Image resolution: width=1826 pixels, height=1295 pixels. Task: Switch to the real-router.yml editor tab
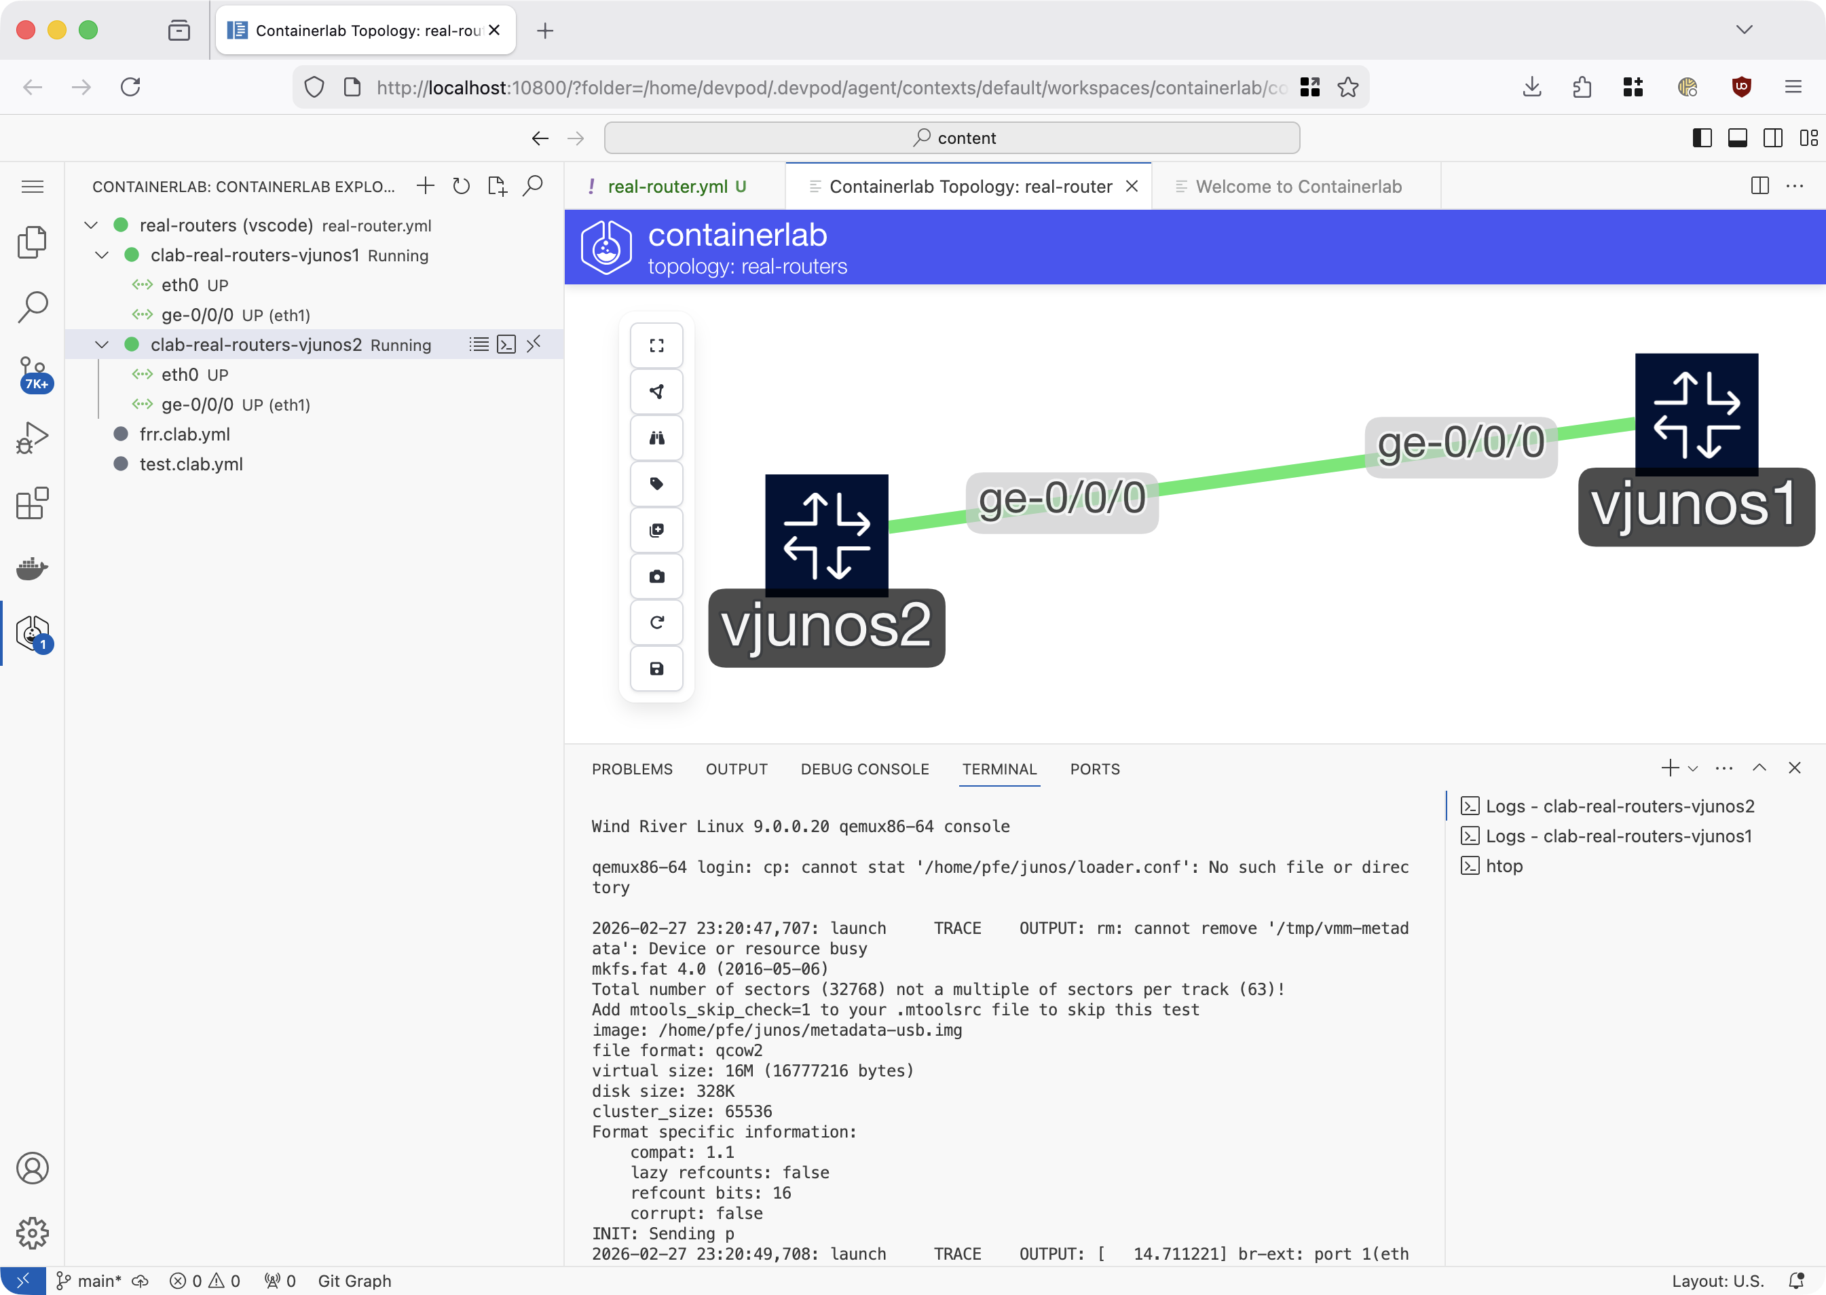coord(667,187)
